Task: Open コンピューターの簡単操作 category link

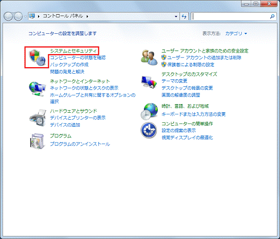Action: tap(187, 124)
